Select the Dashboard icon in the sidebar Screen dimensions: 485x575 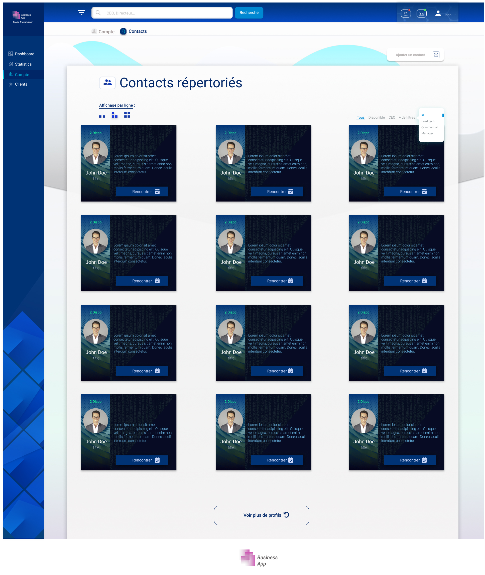tap(11, 54)
